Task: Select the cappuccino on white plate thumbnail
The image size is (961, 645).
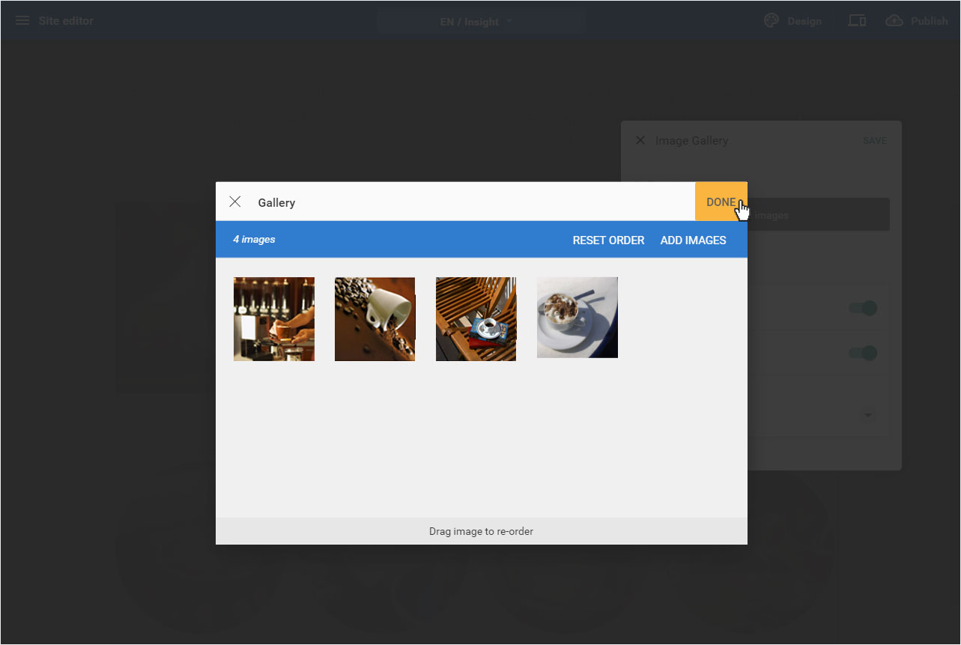Action: 577,318
